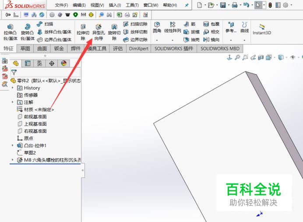Open the 编辑(E) menu
The image size is (303, 222).
79,5
